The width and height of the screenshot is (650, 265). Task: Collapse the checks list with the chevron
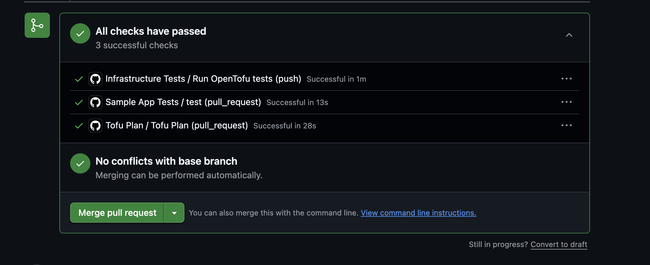569,35
